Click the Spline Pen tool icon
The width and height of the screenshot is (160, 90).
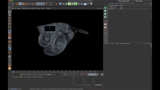pos(63,4)
